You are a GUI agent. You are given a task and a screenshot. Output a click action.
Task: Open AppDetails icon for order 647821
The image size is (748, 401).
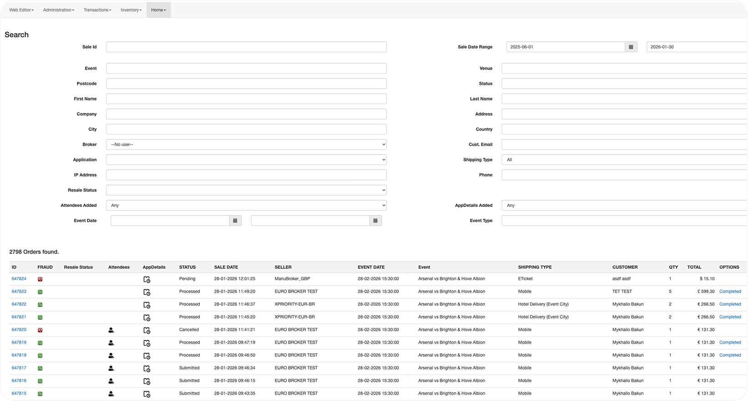click(147, 318)
